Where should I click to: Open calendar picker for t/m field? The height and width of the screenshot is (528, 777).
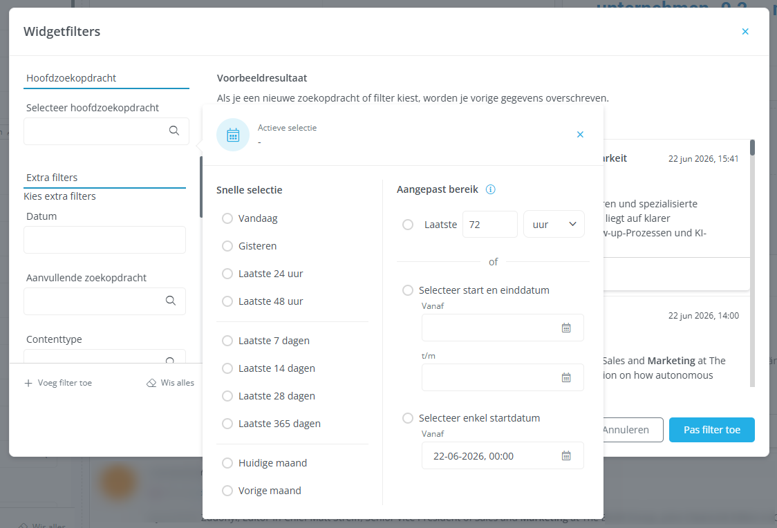pyautogui.click(x=566, y=378)
